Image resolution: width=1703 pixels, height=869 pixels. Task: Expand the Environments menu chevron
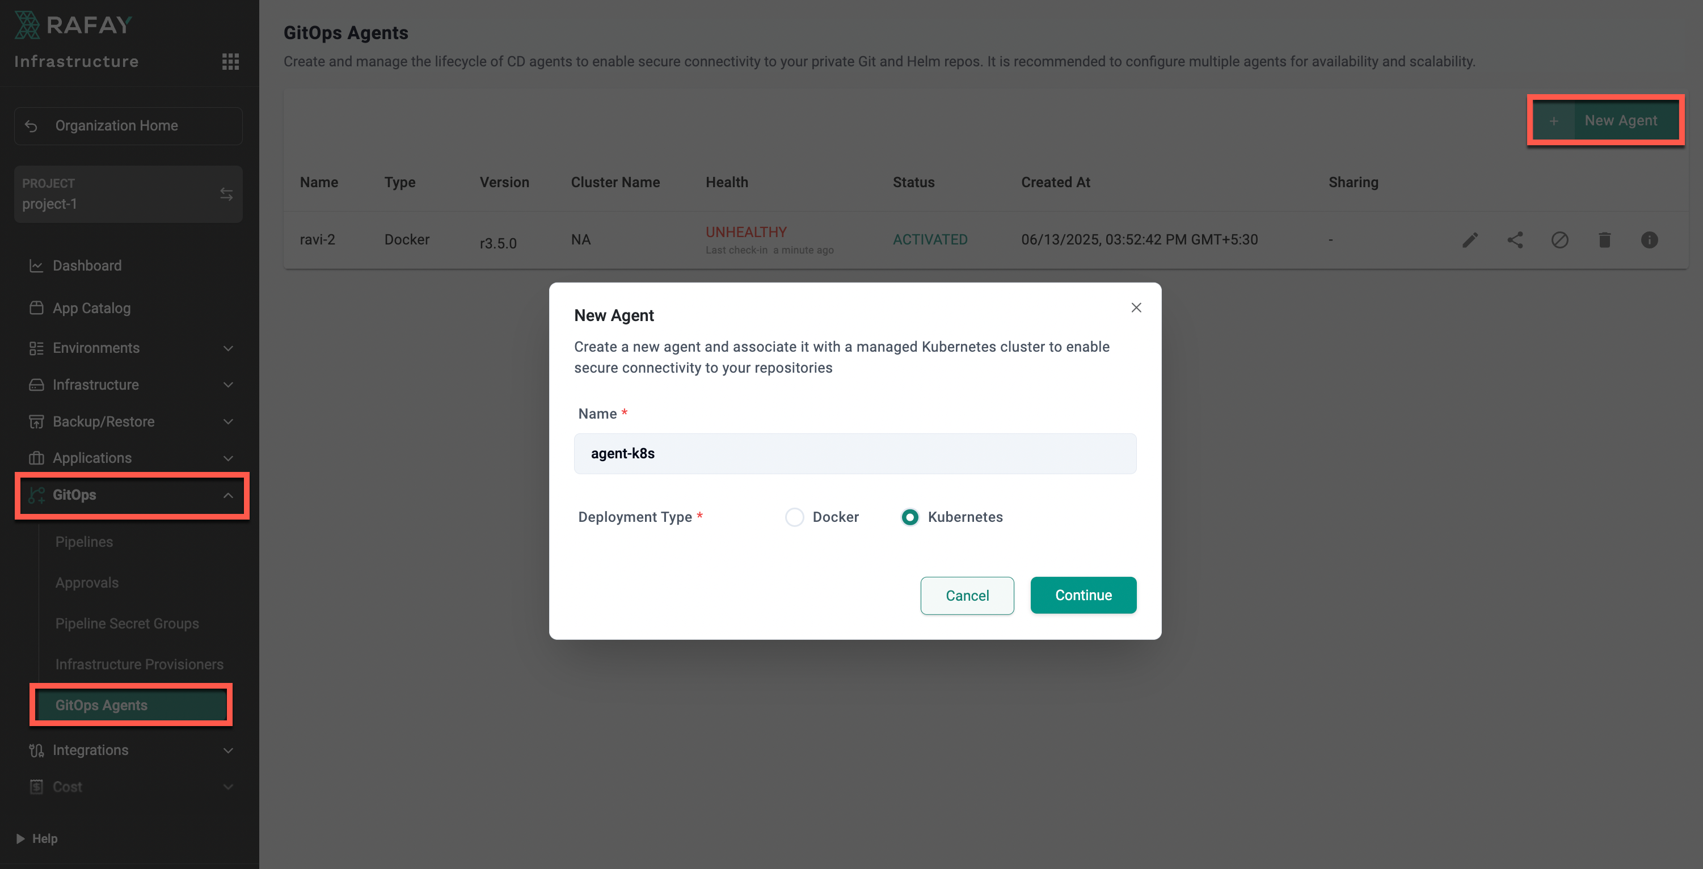(228, 348)
